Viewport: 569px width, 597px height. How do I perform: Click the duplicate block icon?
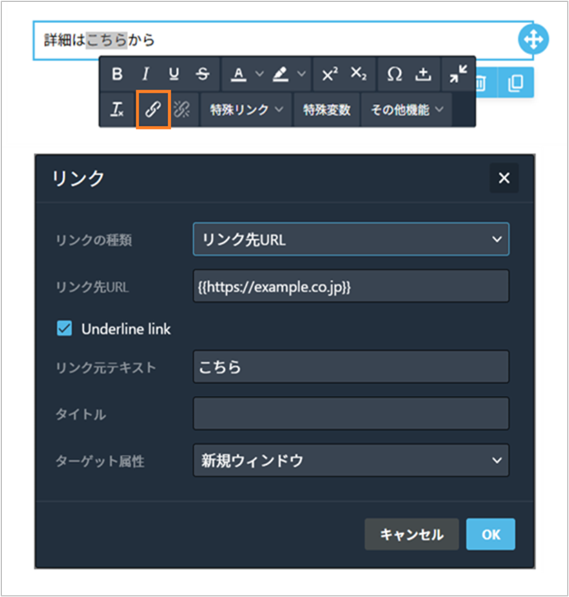[516, 83]
